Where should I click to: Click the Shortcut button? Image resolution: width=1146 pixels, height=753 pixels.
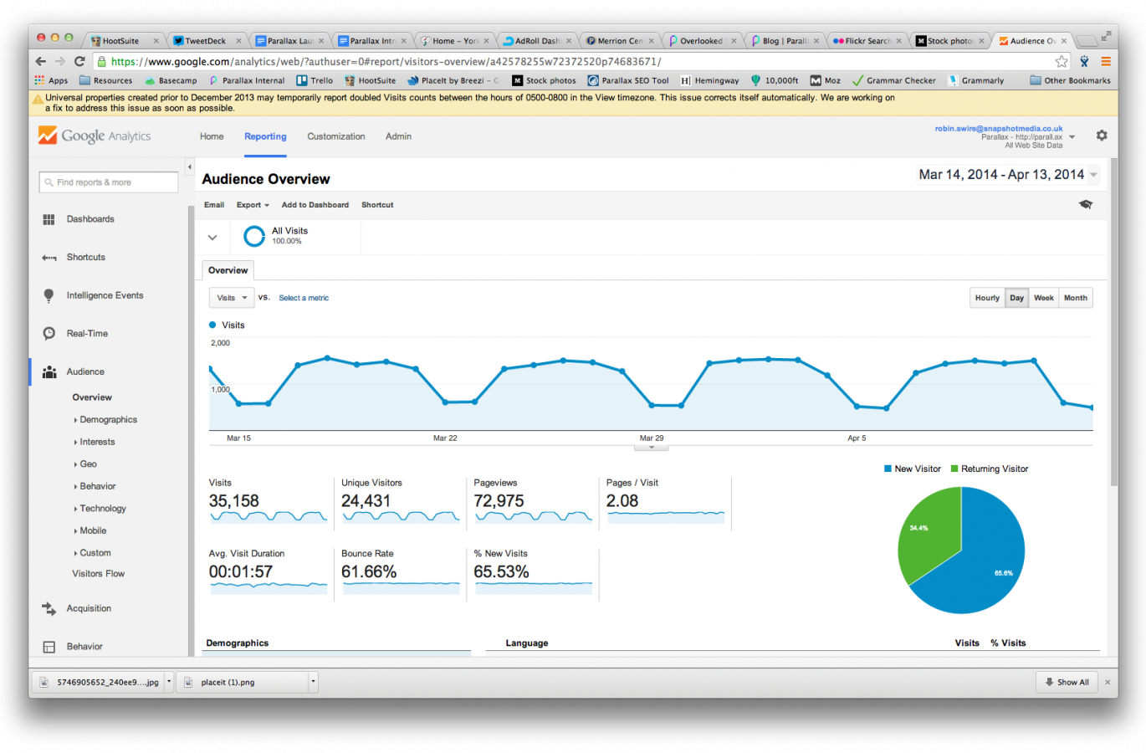point(377,205)
